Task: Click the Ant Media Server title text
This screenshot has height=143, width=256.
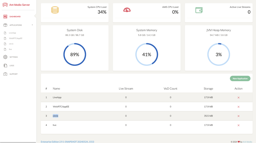Action: point(19,5)
